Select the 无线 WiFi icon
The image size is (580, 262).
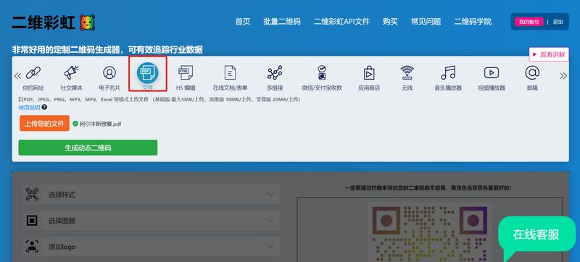[x=407, y=72]
